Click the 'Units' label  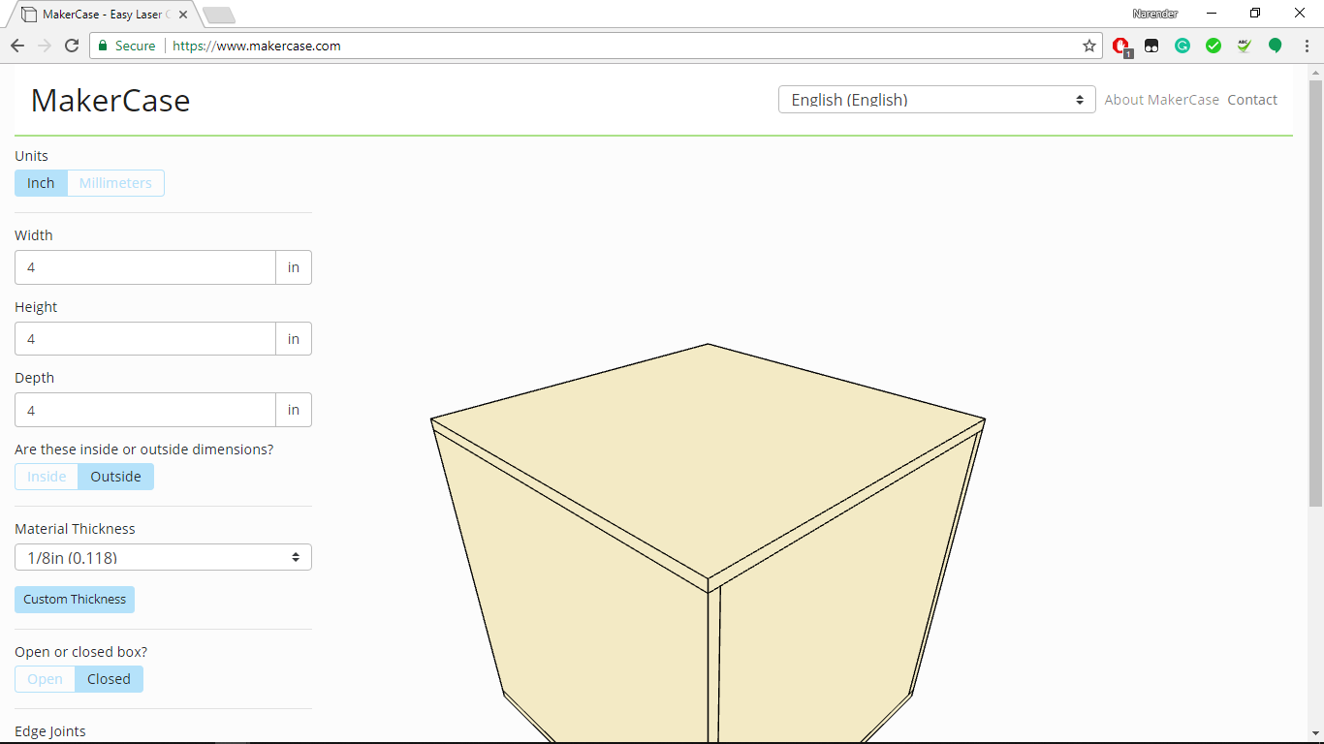31,156
